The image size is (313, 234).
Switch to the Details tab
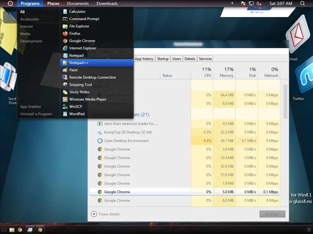click(x=190, y=59)
